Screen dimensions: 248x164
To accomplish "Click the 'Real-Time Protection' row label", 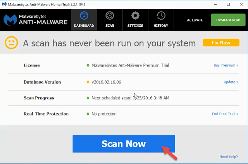I will point(46,114).
